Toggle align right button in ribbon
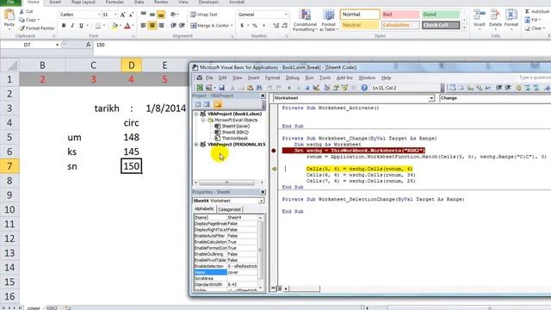This screenshot has width=551, height=310. click(x=161, y=26)
